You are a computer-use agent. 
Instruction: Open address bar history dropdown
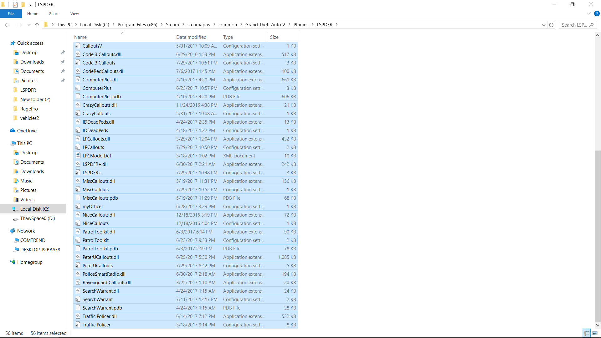coord(544,25)
